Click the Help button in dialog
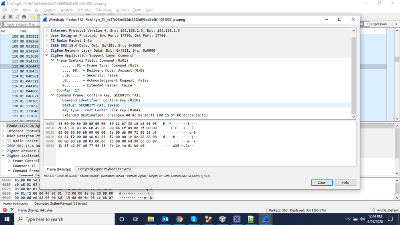This screenshot has height=225, width=400. click(346, 183)
